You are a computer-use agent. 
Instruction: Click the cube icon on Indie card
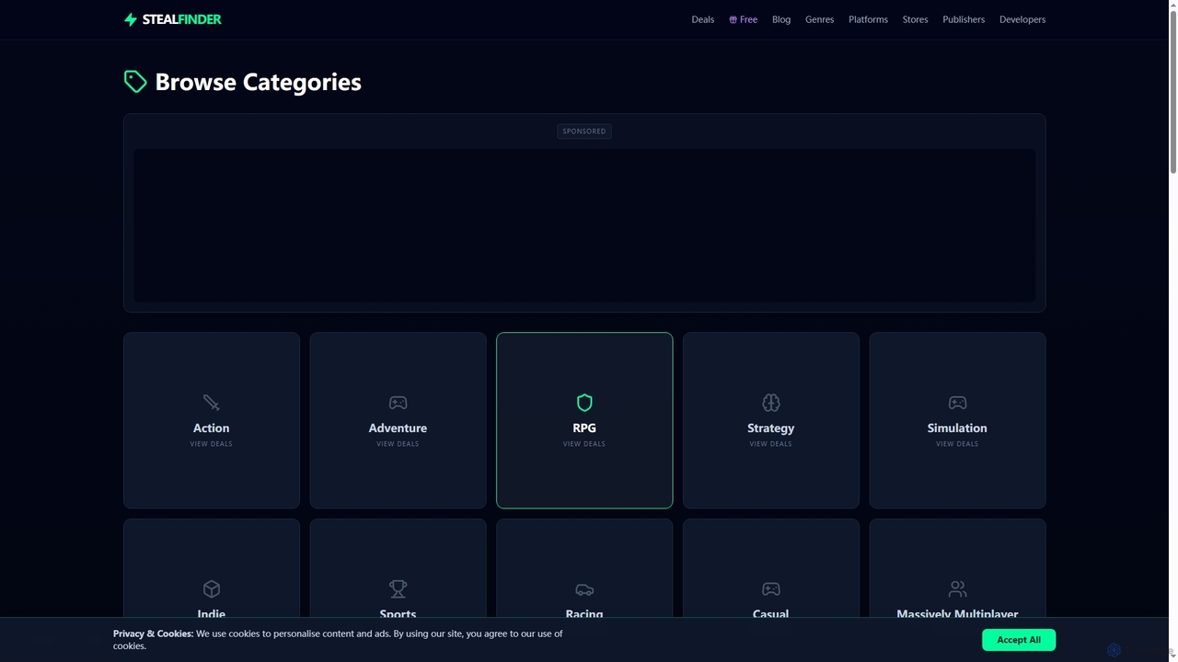[x=212, y=588]
